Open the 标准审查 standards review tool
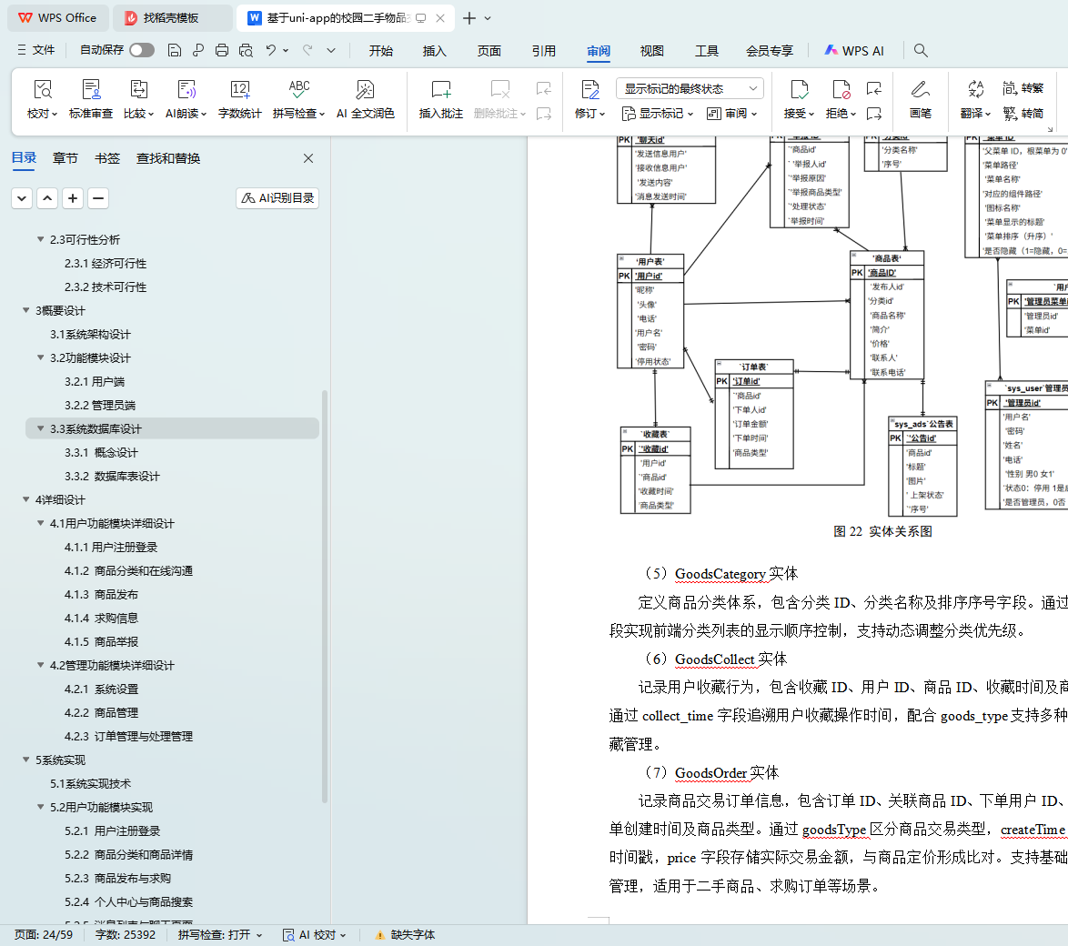The image size is (1068, 946). click(x=91, y=90)
